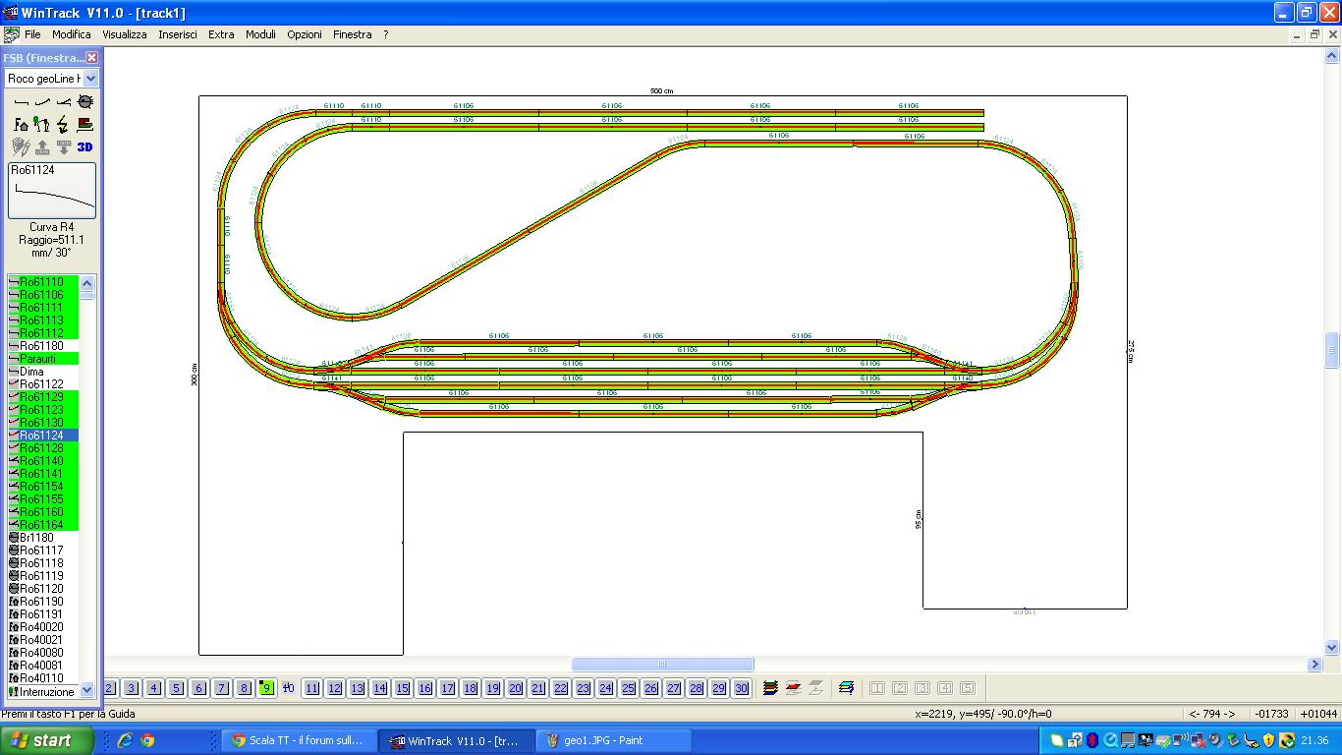The height and width of the screenshot is (755, 1342).
Task: Select Paraurti in the track list
Action: tap(43, 359)
